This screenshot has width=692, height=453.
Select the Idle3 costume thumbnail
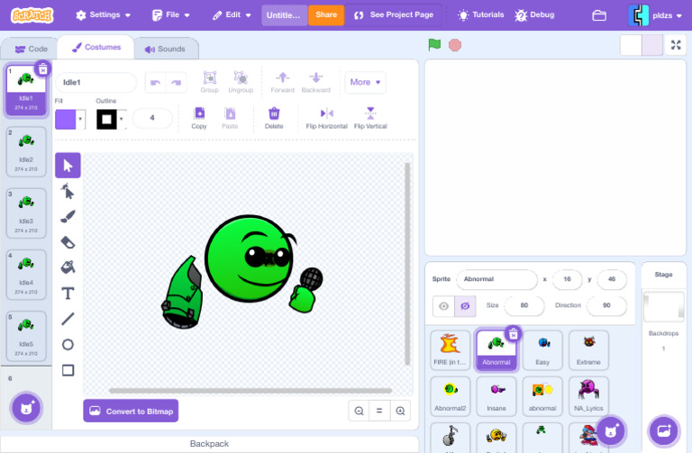pyautogui.click(x=26, y=213)
